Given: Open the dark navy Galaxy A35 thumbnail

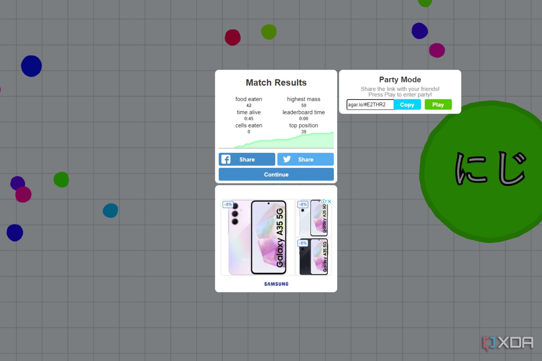Looking at the screenshot, I should pos(314,257).
